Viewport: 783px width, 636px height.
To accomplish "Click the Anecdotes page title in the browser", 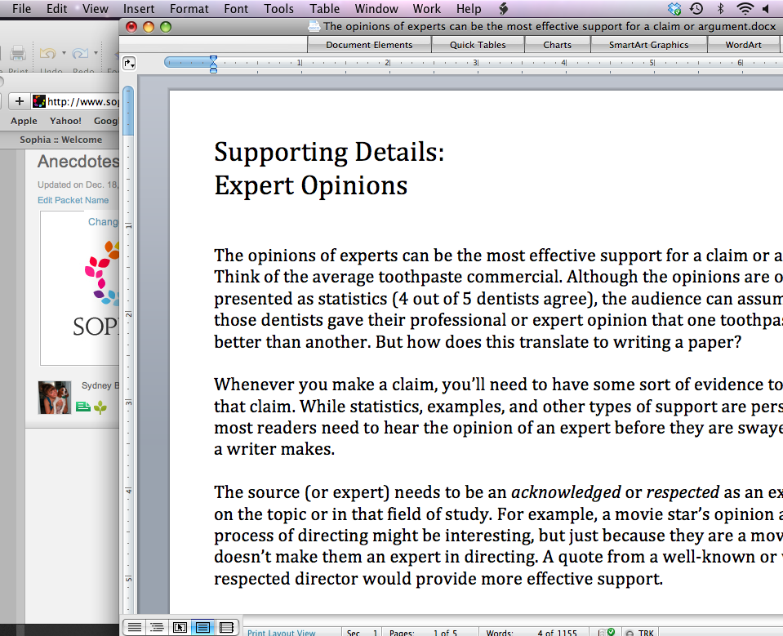I will point(78,162).
